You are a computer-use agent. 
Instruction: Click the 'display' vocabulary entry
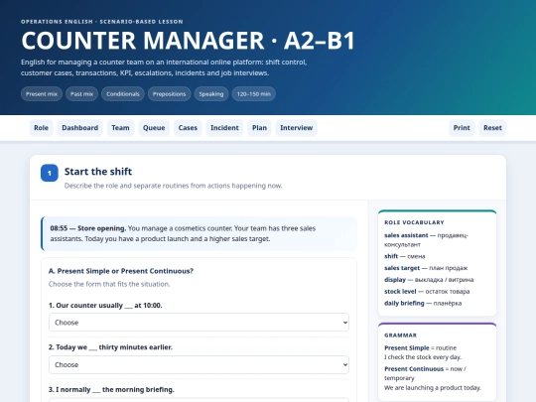[x=429, y=280]
